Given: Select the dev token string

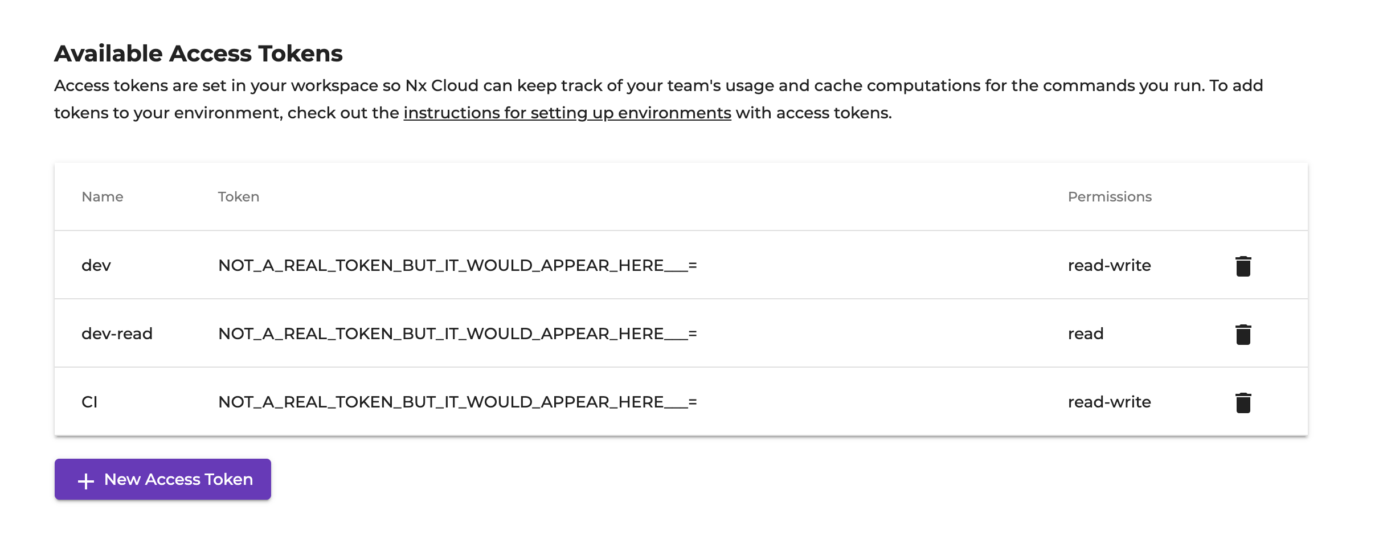Looking at the screenshot, I should tap(457, 265).
